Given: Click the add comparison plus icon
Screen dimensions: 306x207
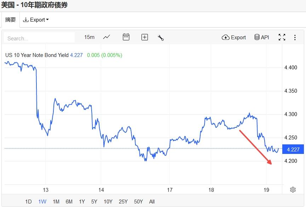Looking at the screenshot, I should pos(145,37).
